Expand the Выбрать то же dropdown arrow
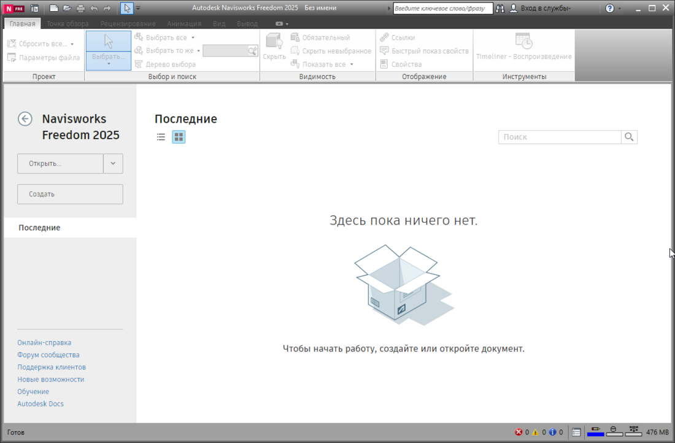The image size is (675, 443). coord(198,51)
